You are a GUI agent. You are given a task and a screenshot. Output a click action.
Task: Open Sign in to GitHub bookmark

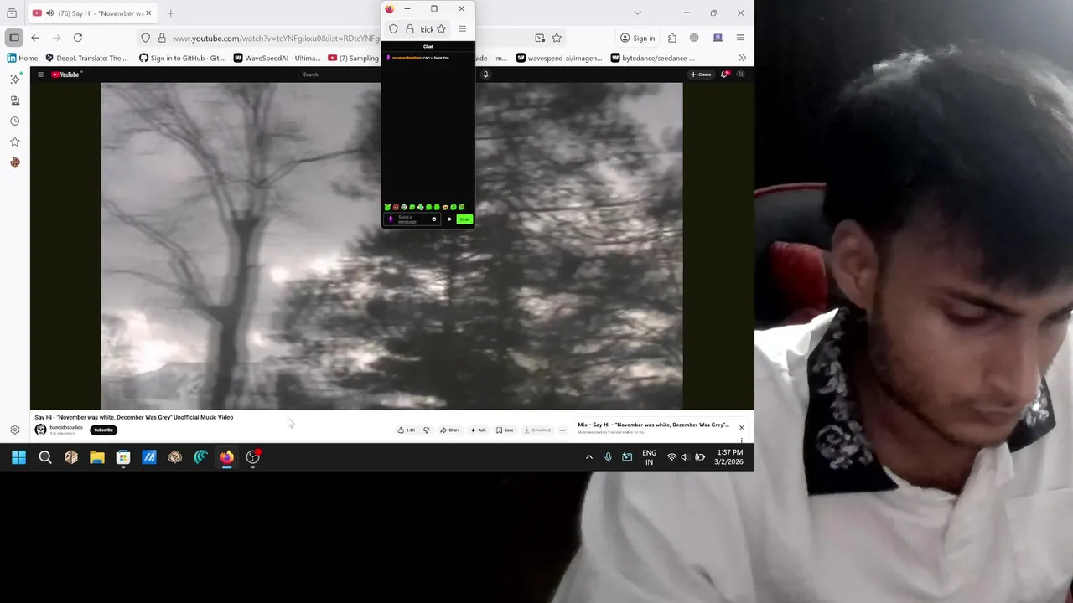click(182, 58)
